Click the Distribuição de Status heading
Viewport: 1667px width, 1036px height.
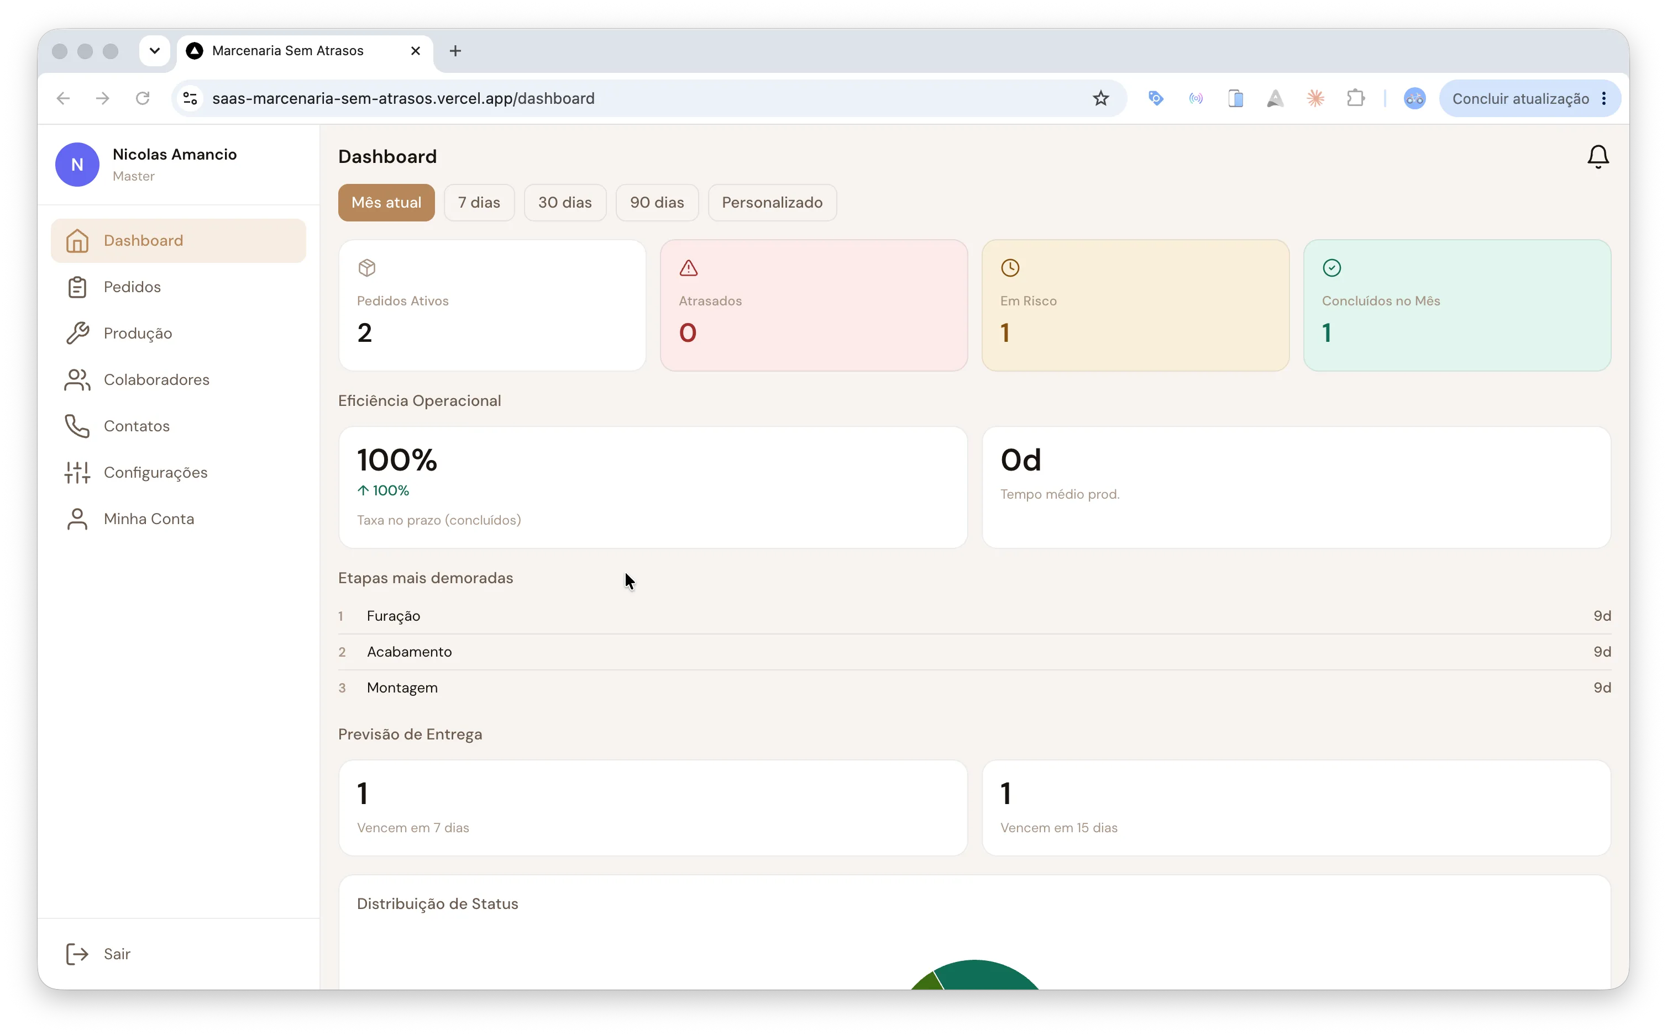pos(438,904)
